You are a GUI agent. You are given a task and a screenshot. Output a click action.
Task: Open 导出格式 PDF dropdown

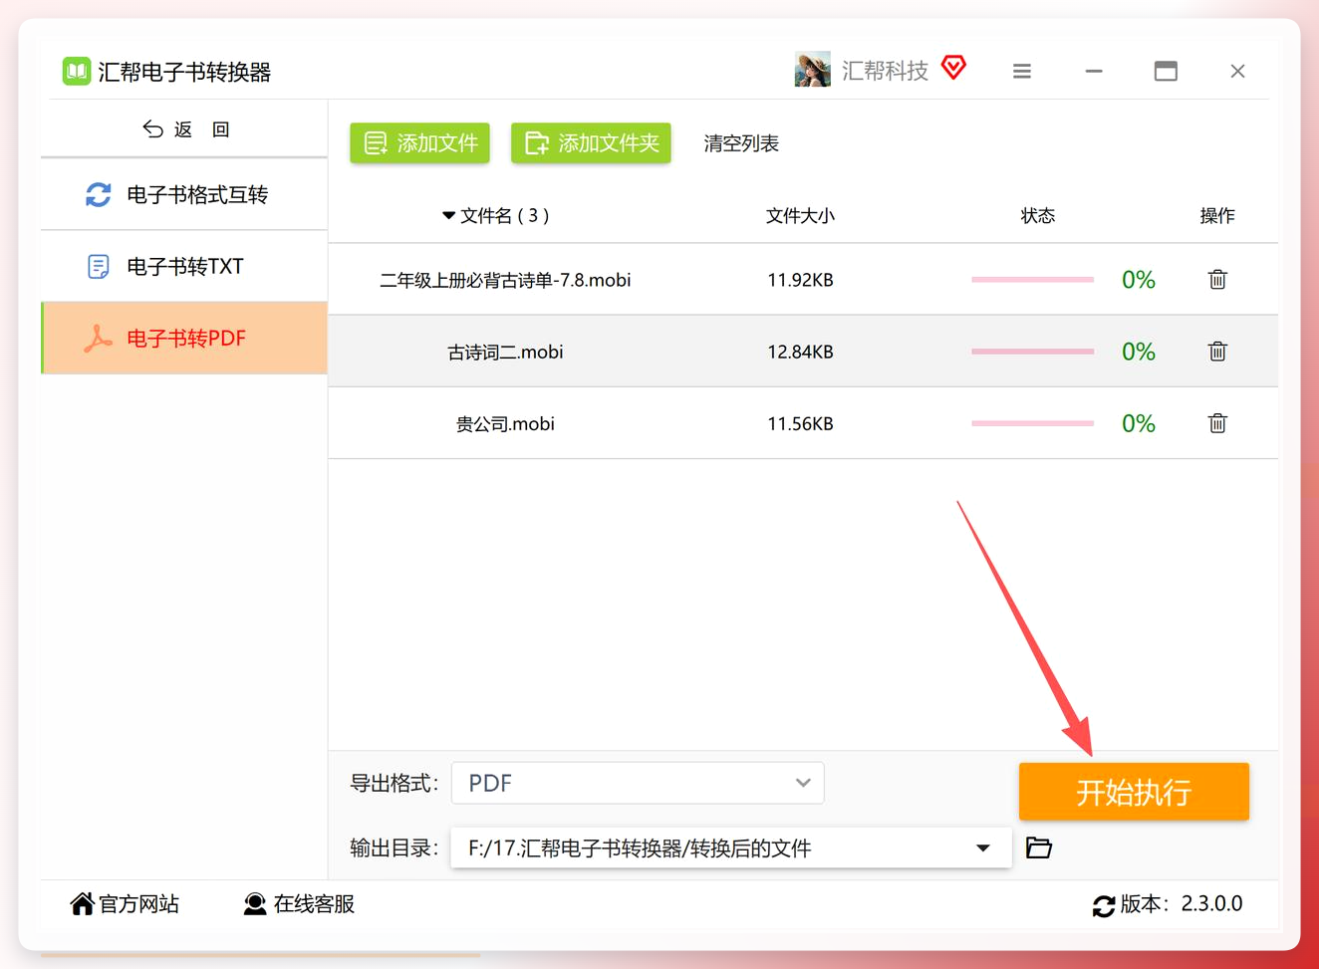click(x=638, y=783)
